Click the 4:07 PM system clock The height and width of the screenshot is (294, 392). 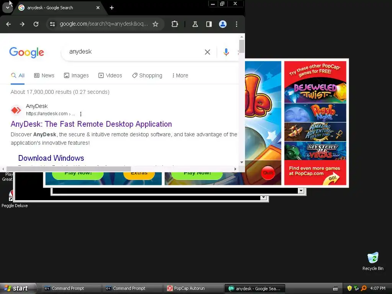point(378,288)
